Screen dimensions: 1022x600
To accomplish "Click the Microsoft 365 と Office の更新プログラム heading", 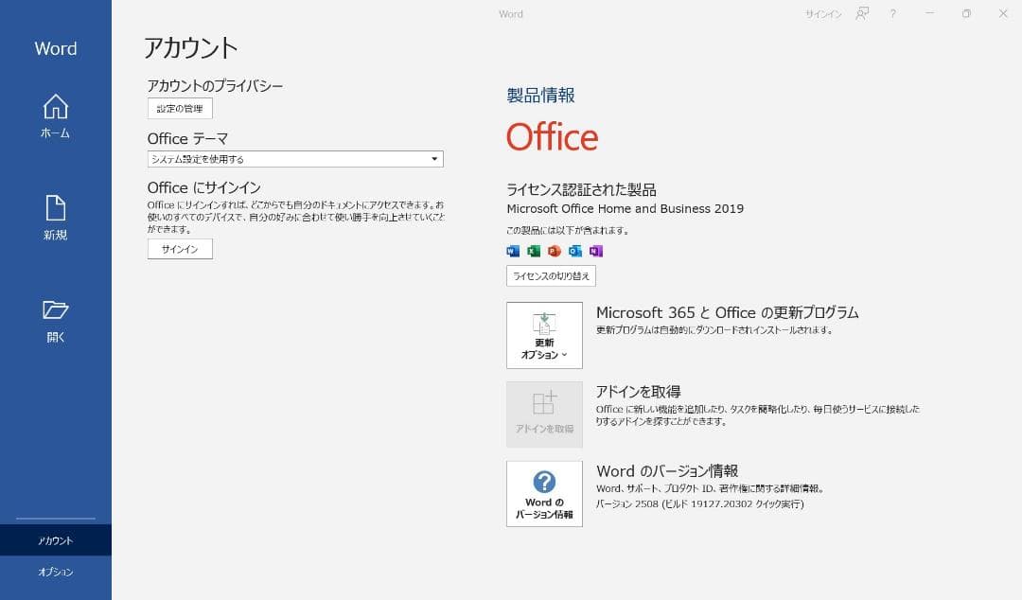I will 728,312.
